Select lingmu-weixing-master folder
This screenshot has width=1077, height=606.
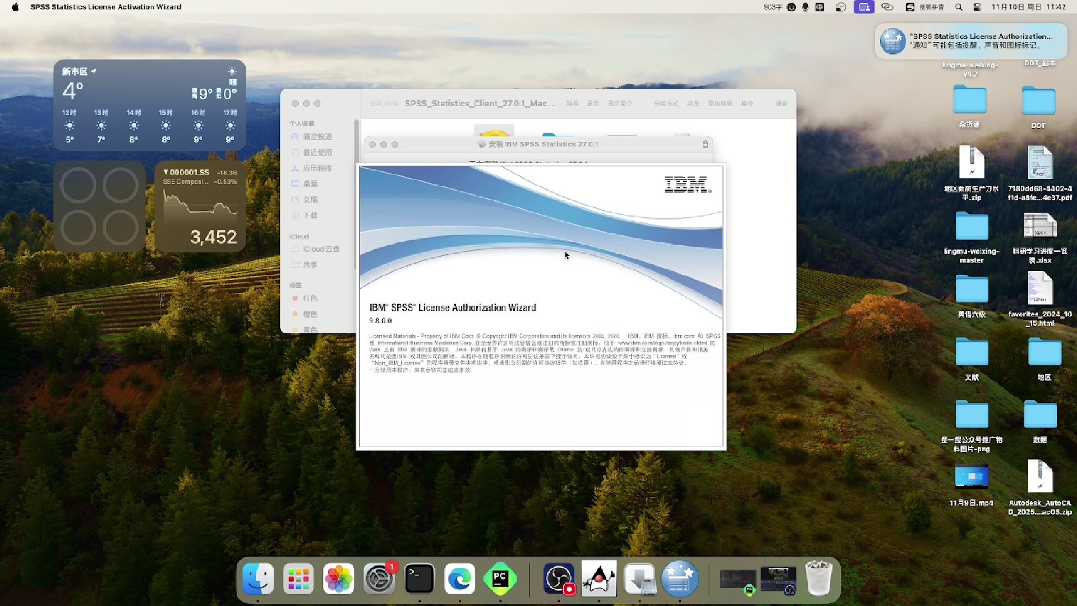(x=972, y=237)
